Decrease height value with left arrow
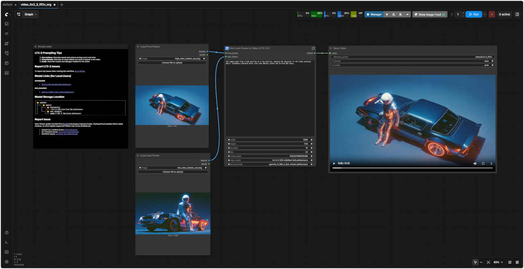The width and height of the screenshot is (524, 269). pos(229,144)
